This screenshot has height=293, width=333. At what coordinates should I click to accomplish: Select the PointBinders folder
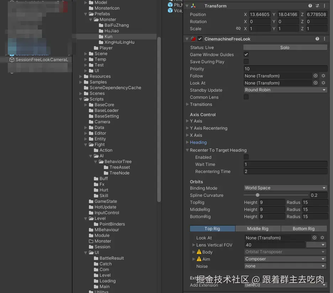click(112, 224)
